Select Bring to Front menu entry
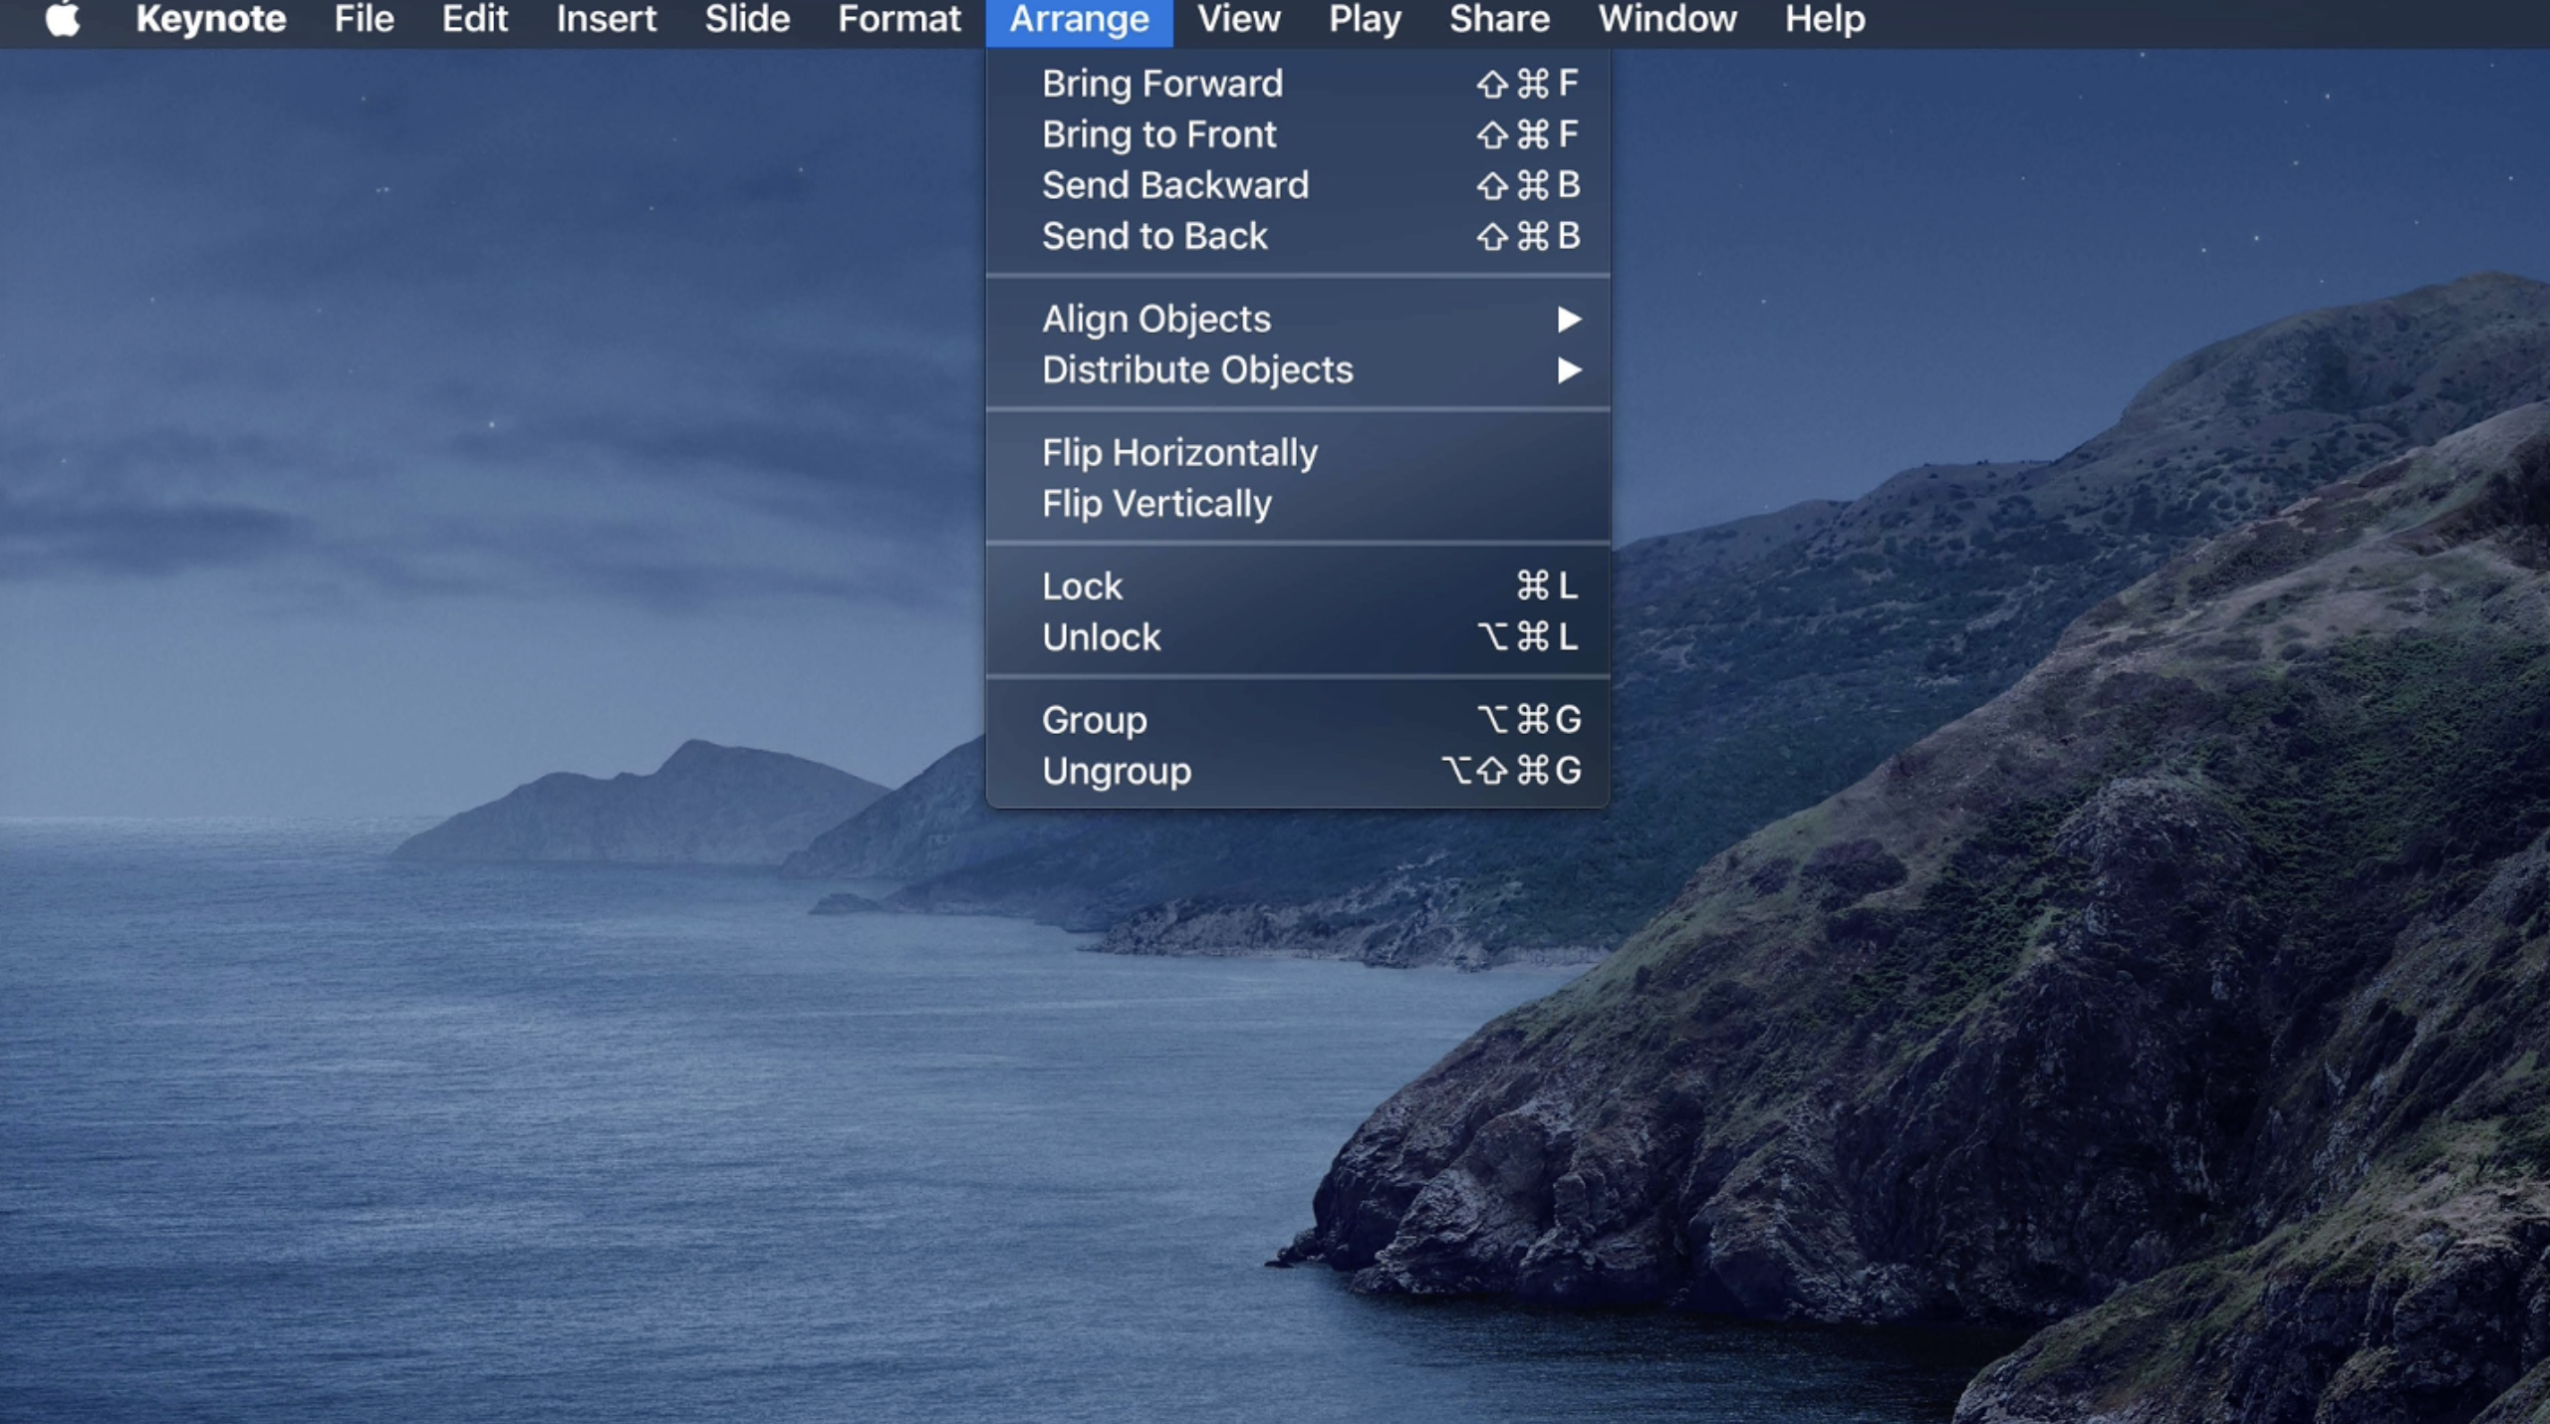 1158,134
